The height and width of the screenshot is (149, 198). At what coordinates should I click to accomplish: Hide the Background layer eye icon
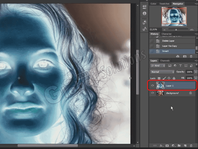click(153, 93)
